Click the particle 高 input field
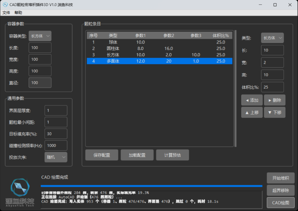 tap(272, 75)
